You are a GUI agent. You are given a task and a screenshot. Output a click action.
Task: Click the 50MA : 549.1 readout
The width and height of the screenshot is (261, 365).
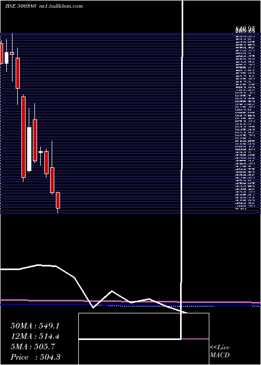click(x=35, y=326)
